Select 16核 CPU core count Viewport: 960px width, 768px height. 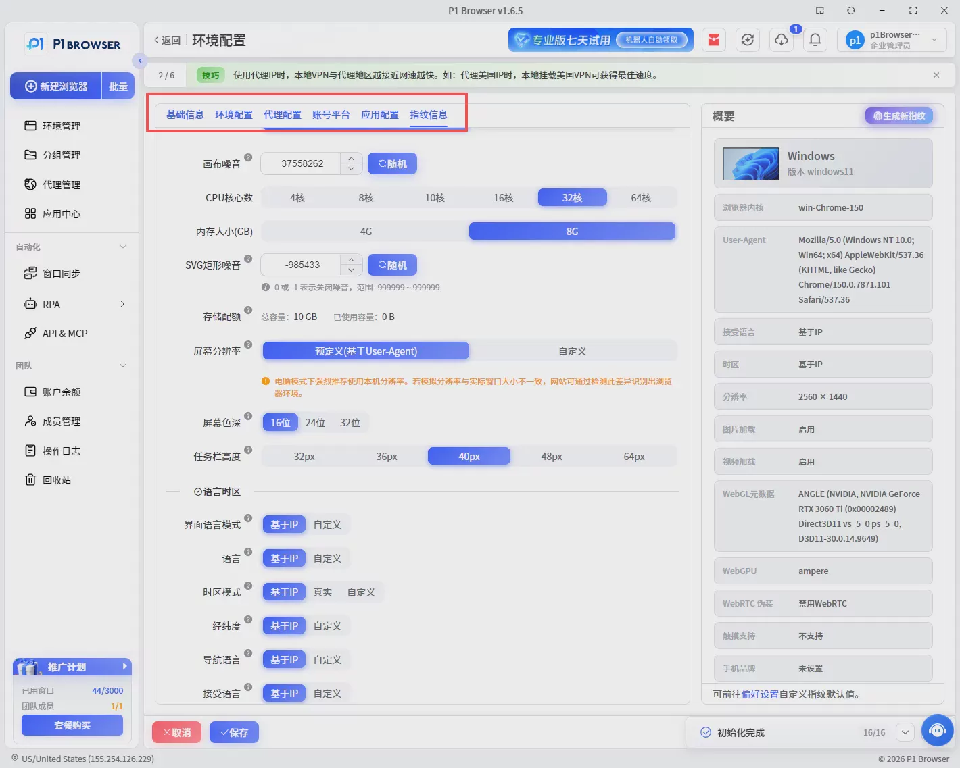[504, 198]
